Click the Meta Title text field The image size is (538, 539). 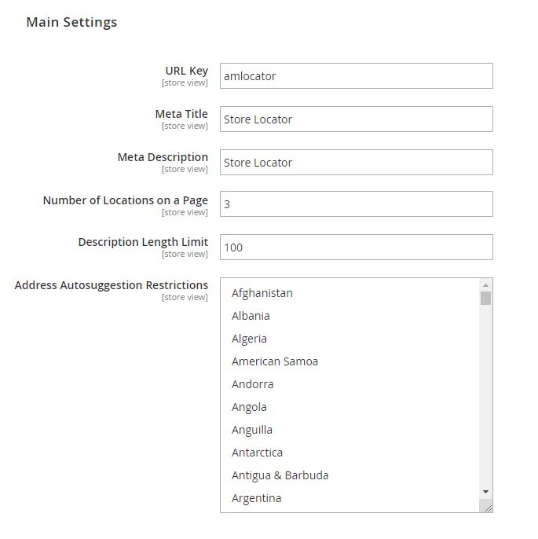(356, 119)
